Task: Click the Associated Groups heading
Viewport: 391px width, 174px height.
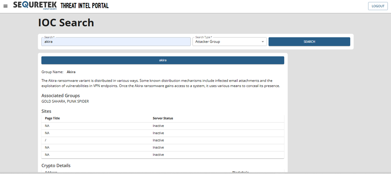Action: [61, 96]
